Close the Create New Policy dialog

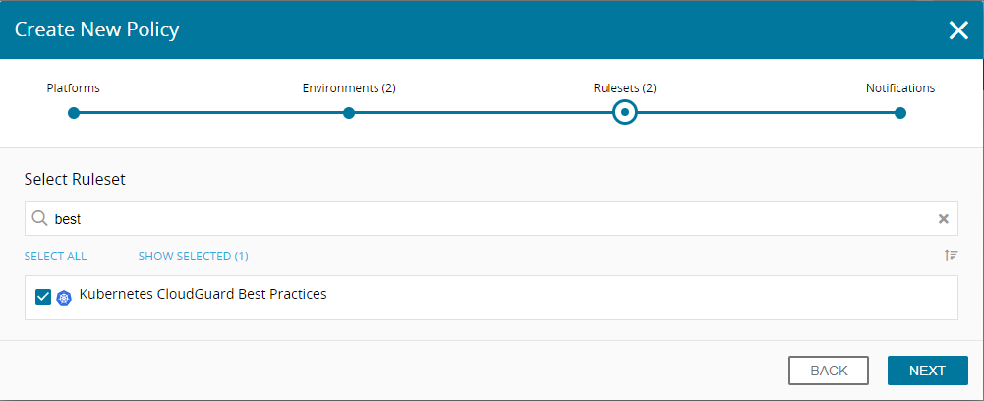[958, 29]
